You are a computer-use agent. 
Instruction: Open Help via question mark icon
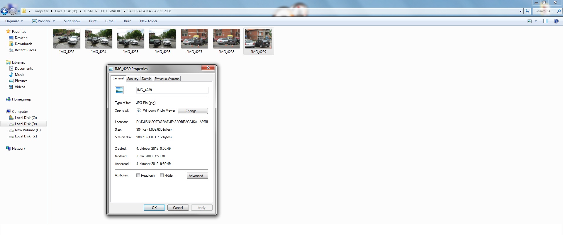(556, 21)
